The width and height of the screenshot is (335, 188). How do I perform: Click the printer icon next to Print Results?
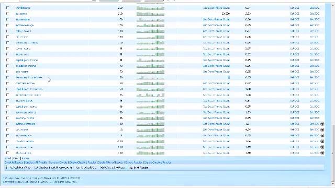tap(131, 168)
